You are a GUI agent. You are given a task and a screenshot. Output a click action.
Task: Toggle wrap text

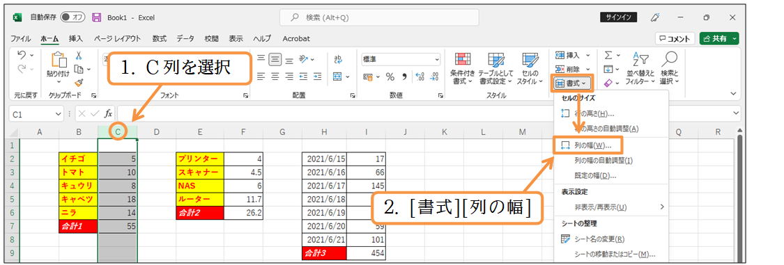[x=338, y=59]
